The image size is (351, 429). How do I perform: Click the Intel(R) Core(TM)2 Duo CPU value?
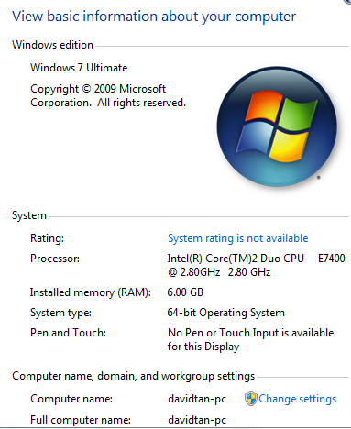pyautogui.click(x=236, y=258)
